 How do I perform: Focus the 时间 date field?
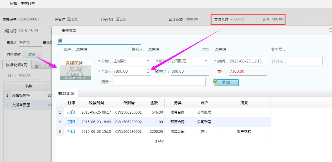(248, 61)
